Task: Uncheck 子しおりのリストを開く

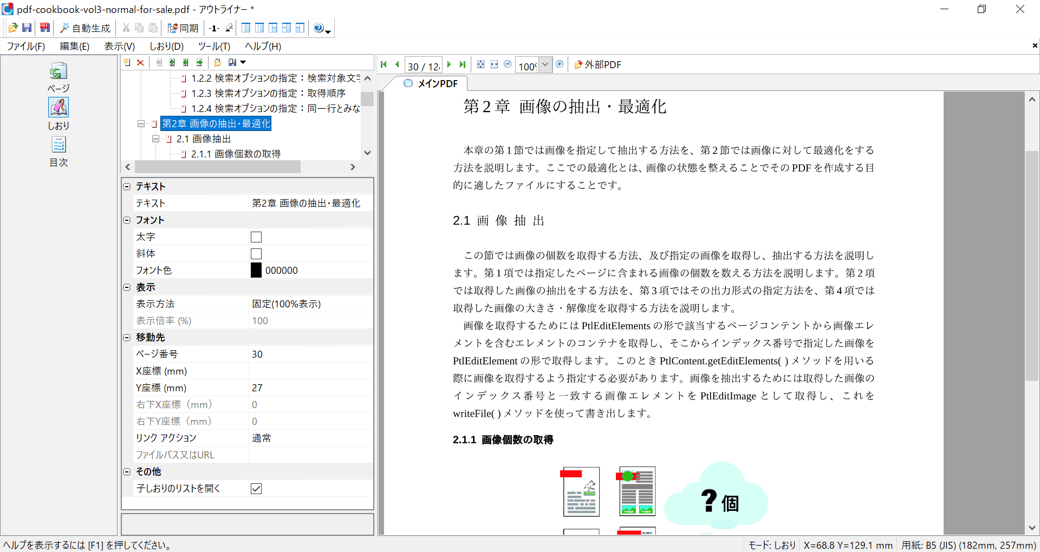Action: point(256,489)
